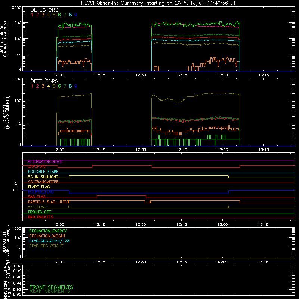Click the 0.96 tick label on the livetime axis
The height and width of the screenshot is (299, 299).
[17, 277]
